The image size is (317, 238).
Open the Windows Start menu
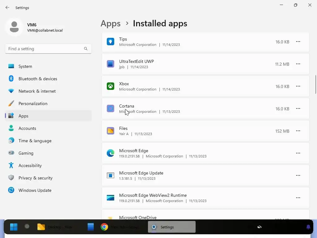pos(14,227)
